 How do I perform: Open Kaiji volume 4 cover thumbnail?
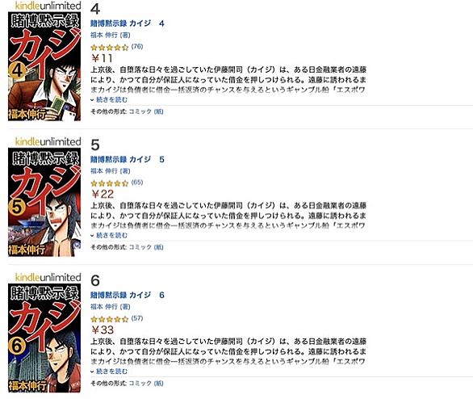click(x=44, y=66)
